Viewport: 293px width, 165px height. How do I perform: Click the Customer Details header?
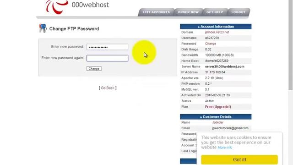(216, 117)
